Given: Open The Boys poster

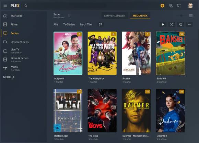Looking at the screenshot, I should click(x=102, y=111).
